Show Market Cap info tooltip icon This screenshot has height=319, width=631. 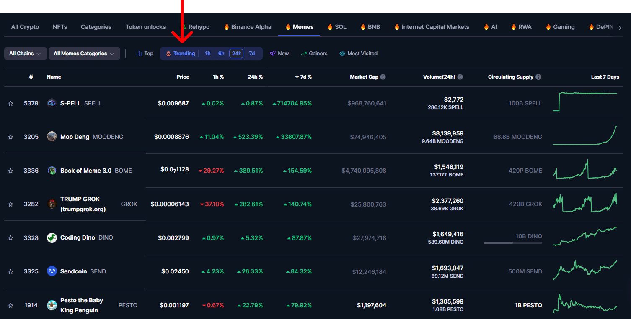click(383, 77)
